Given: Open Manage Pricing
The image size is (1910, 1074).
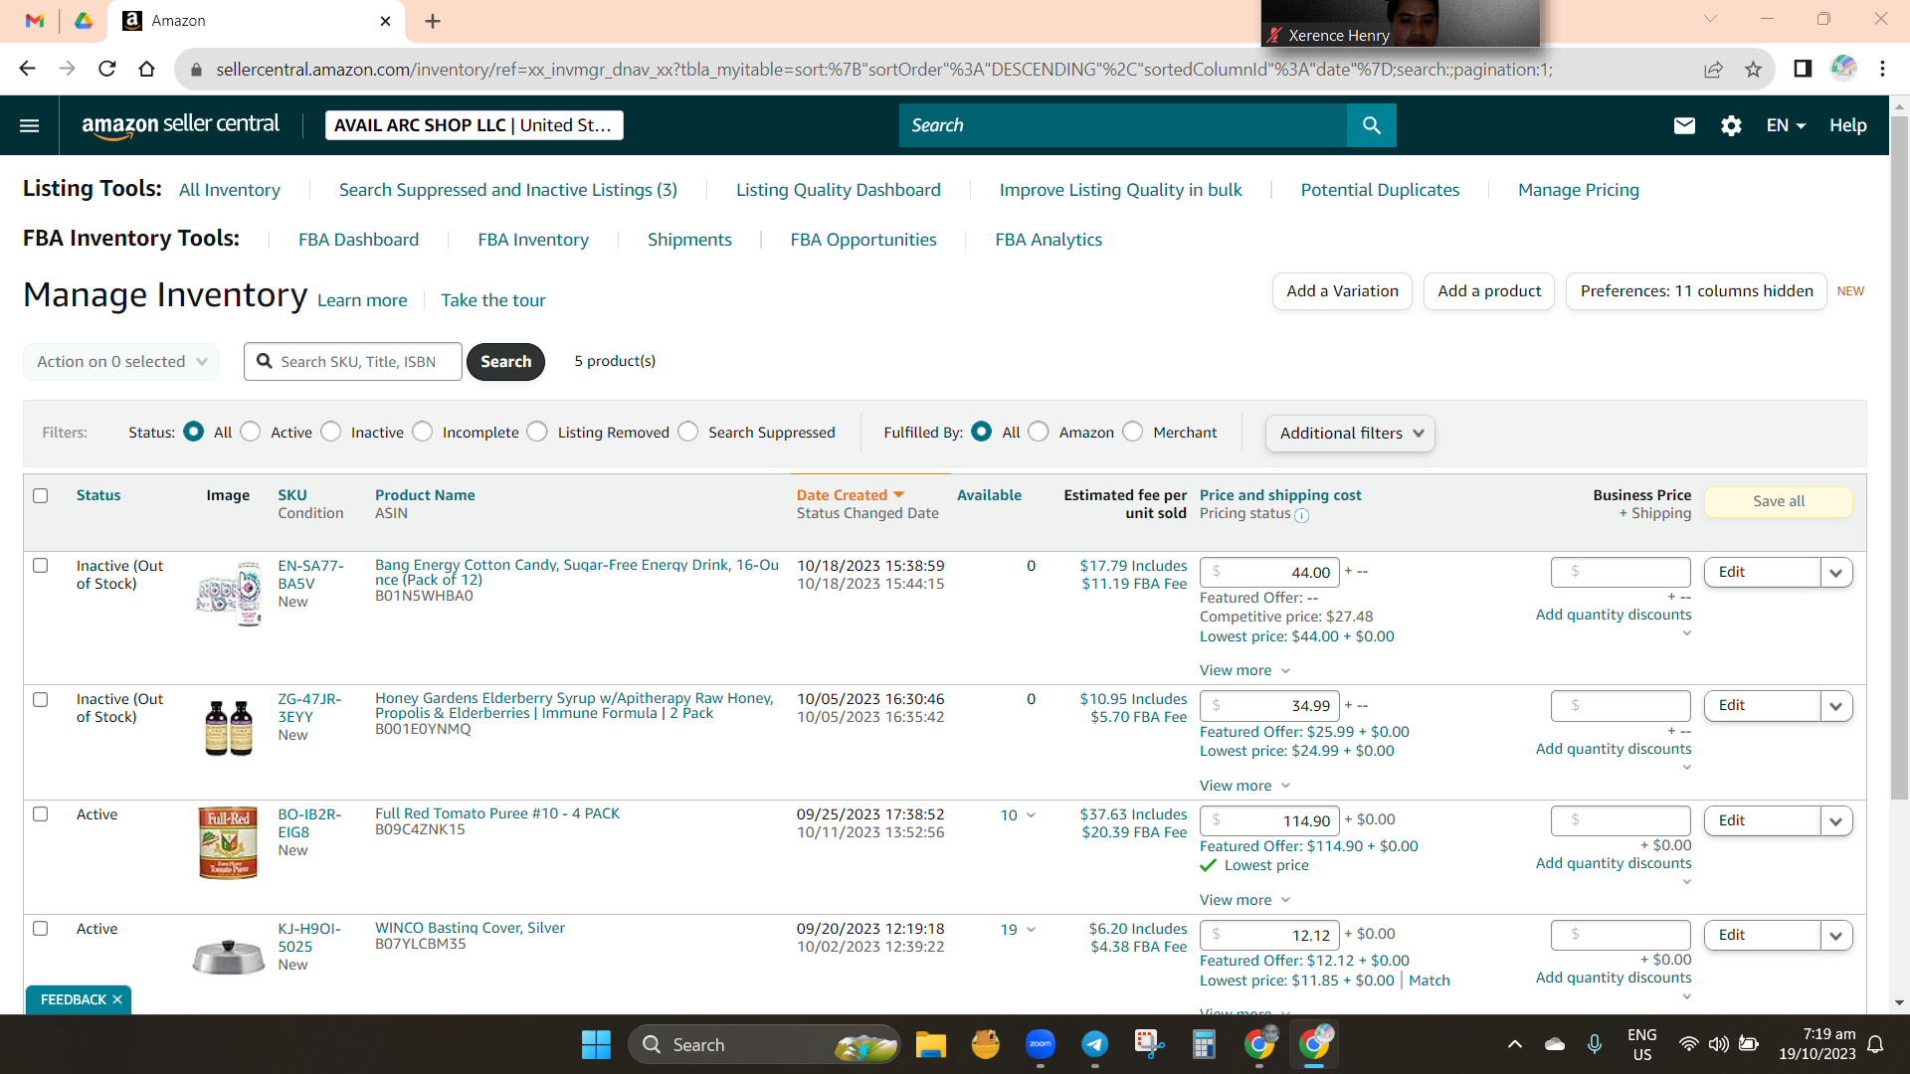Looking at the screenshot, I should [1579, 189].
